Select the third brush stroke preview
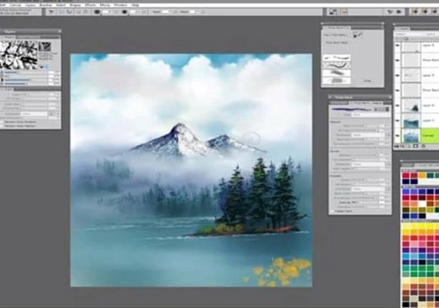Screen dimensions: 439x308 coord(337,73)
